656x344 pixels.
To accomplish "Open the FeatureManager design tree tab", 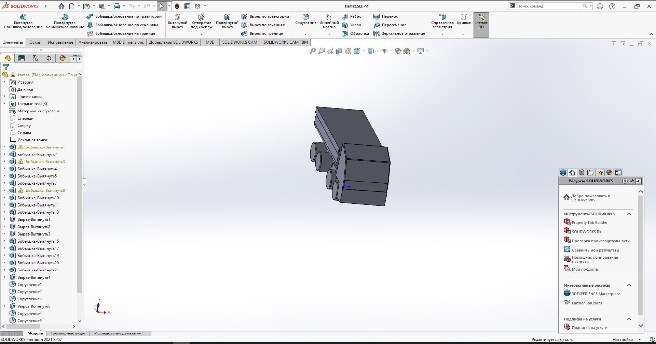I will coord(8,58).
